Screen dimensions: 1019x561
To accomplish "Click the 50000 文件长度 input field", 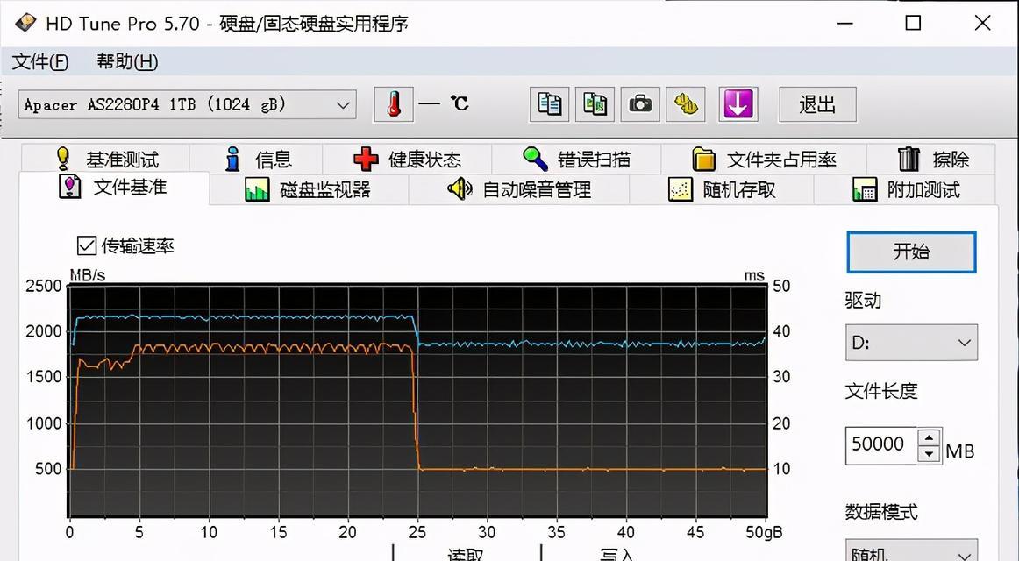I will [x=880, y=444].
